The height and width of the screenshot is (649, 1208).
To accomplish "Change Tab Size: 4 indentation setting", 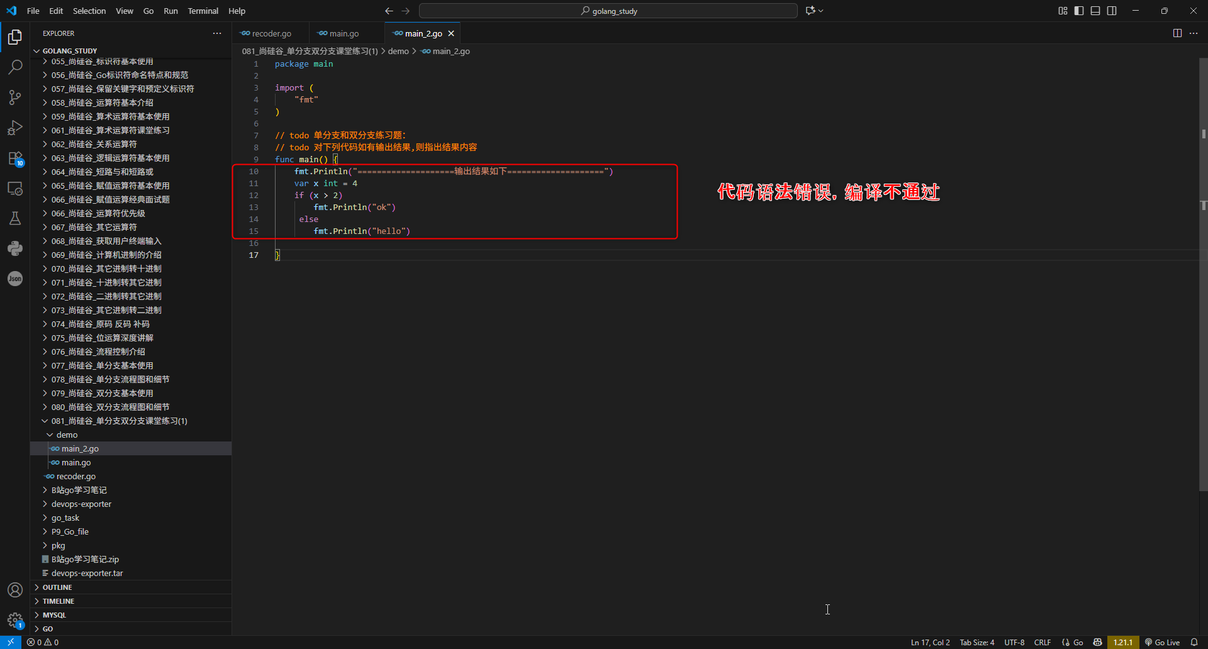I will [x=977, y=642].
